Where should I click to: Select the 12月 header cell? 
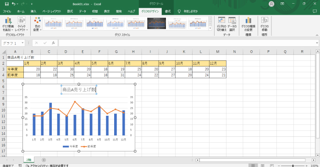point(218,63)
